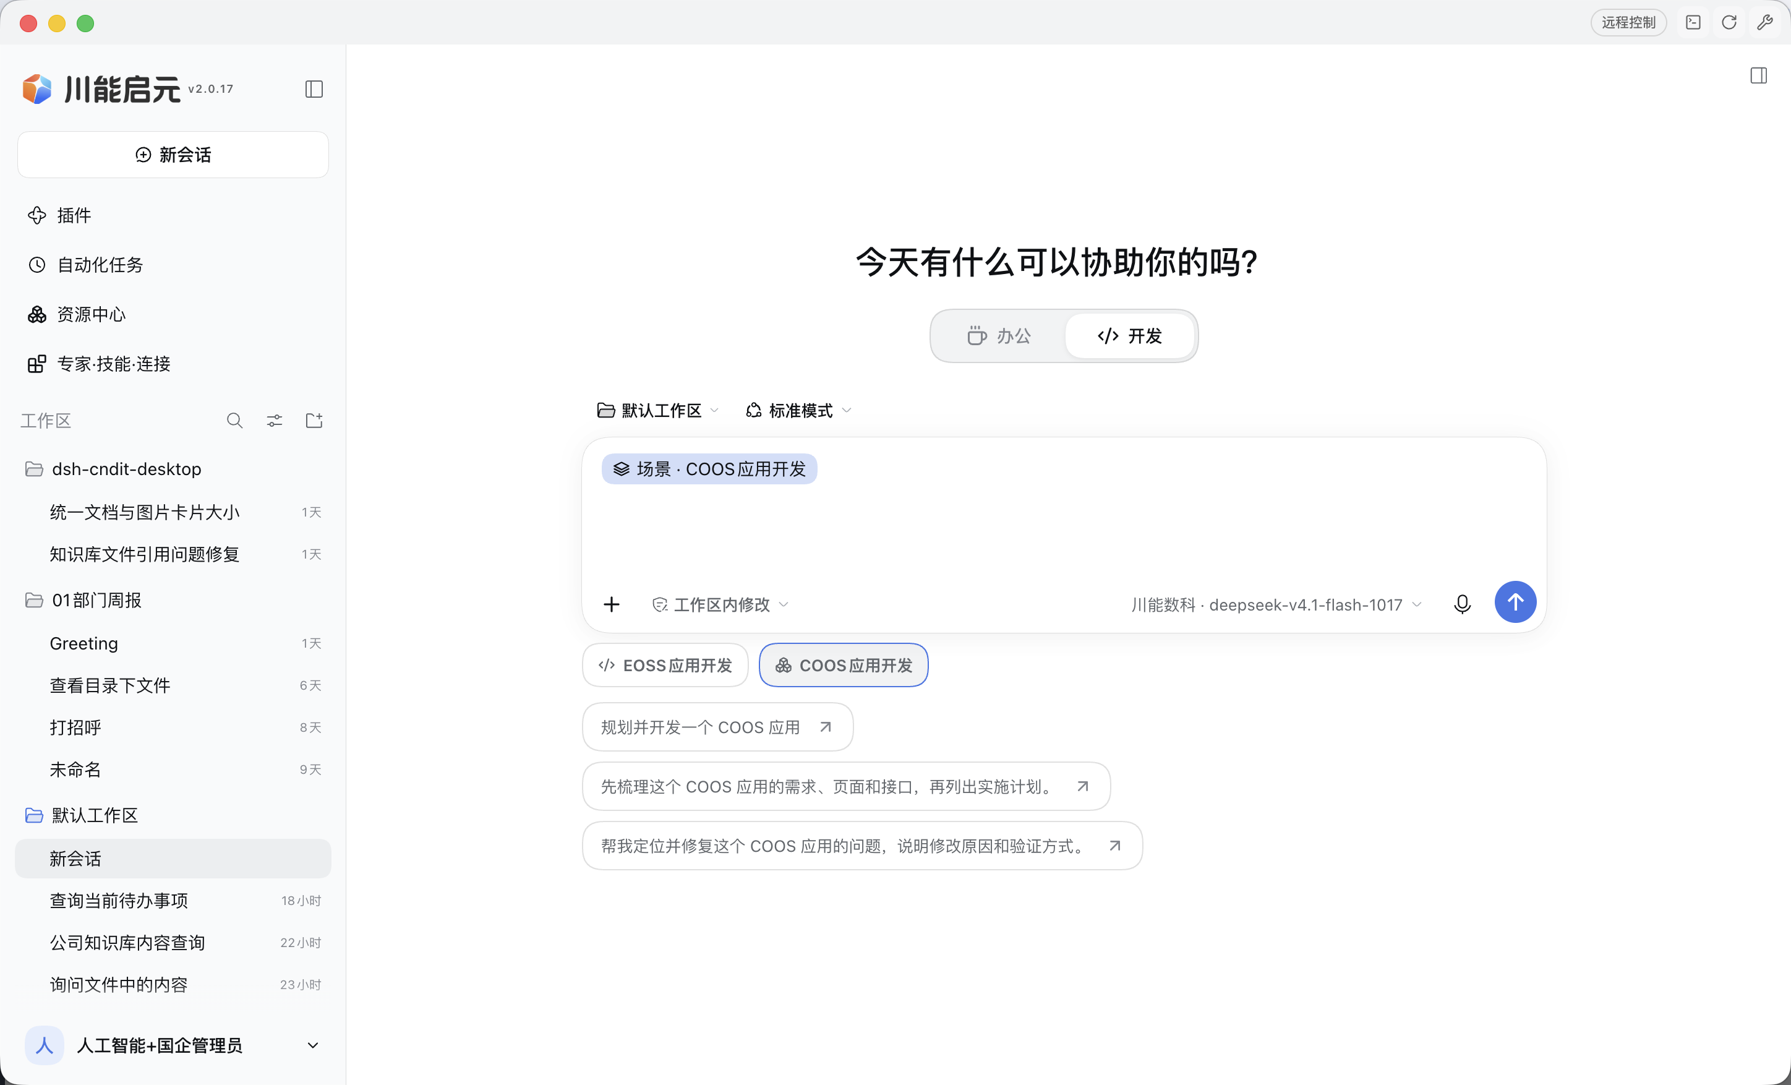Open the Greeting conversation
The image size is (1791, 1085).
173,643
